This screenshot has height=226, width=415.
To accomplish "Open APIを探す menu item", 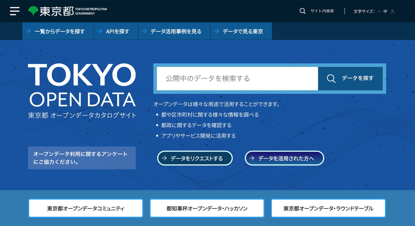I will pyautogui.click(x=116, y=31).
